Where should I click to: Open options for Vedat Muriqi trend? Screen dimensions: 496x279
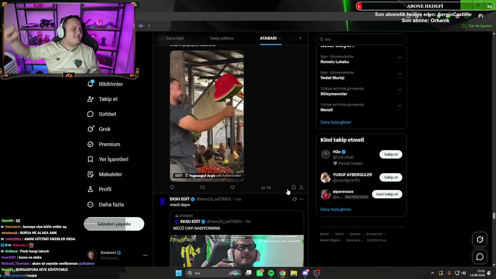(400, 74)
